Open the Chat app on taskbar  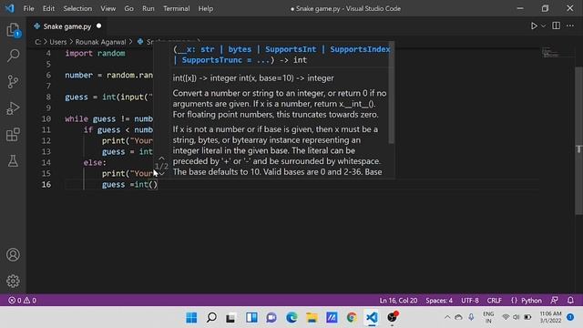[x=271, y=317]
